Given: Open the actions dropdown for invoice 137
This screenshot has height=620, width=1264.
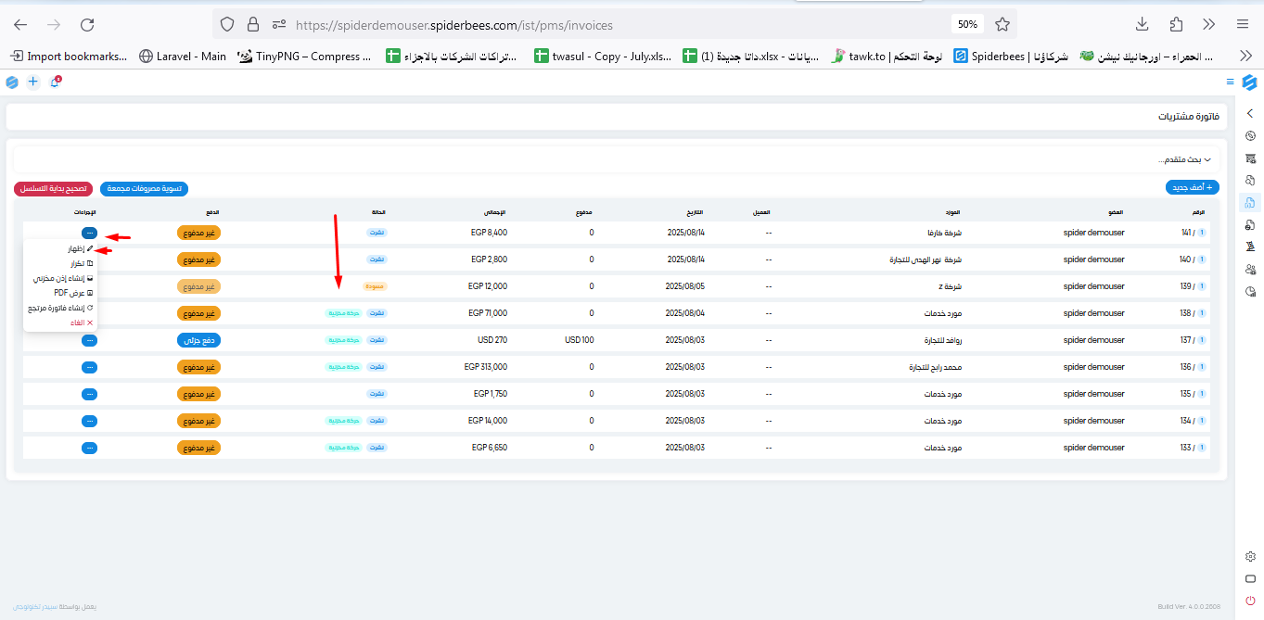Looking at the screenshot, I should (89, 340).
